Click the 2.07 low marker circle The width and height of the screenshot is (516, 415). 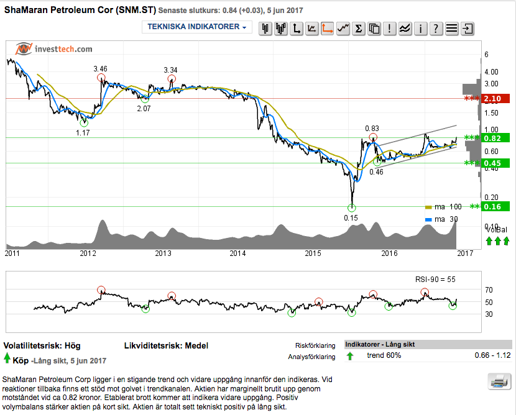tap(145, 98)
